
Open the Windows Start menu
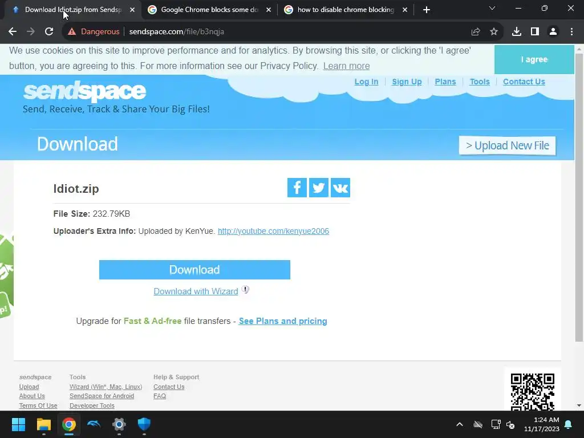(x=18, y=424)
